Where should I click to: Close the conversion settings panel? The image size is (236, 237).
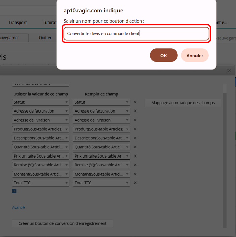229,71
